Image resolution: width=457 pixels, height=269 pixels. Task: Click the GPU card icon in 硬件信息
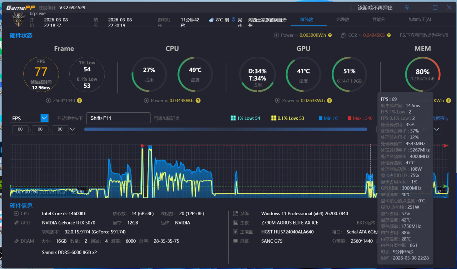pyautogui.click(x=16, y=223)
